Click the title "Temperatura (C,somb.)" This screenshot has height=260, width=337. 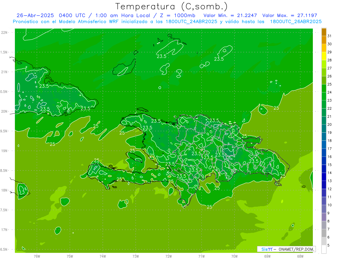point(172,7)
